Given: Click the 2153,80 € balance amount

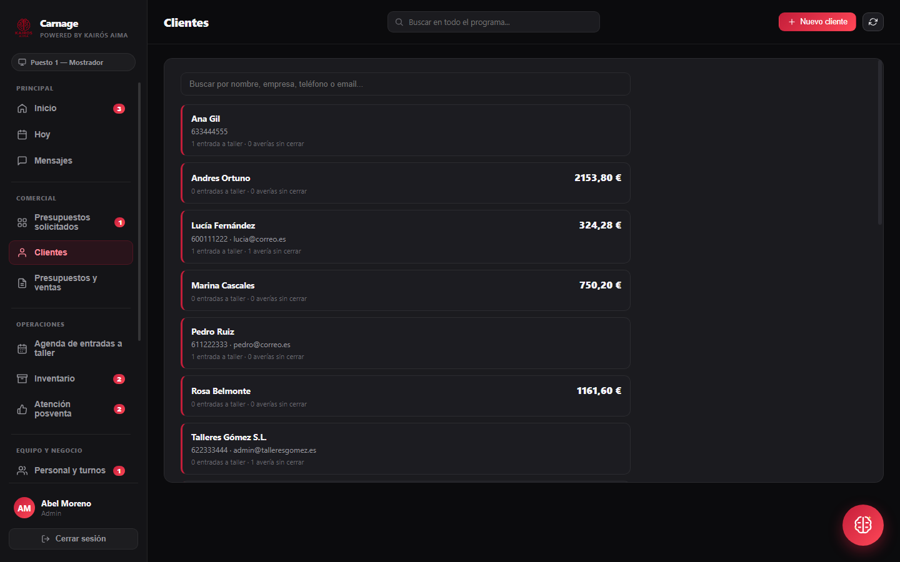Looking at the screenshot, I should 598,178.
